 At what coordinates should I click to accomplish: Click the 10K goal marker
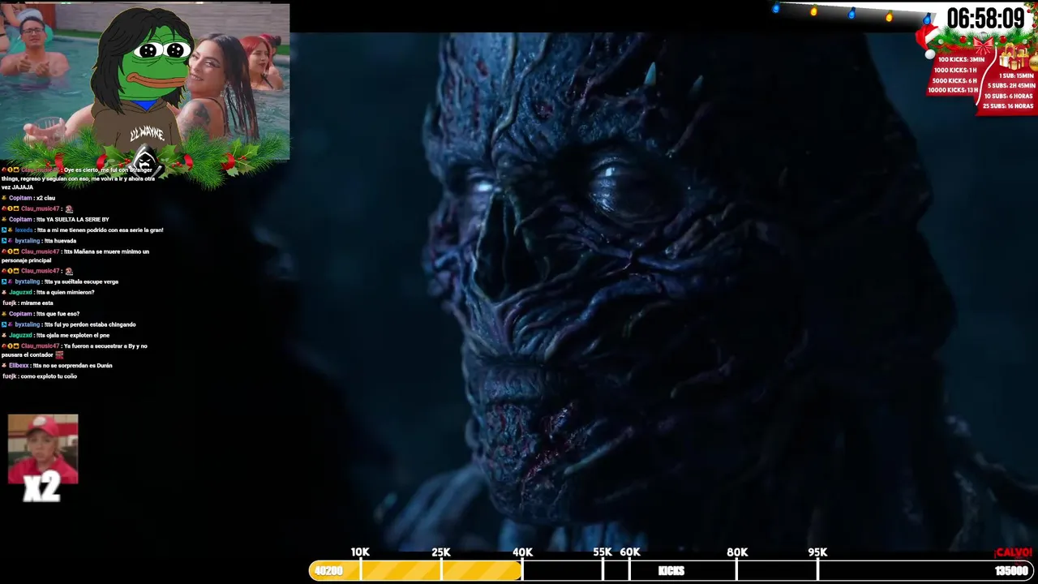coord(360,552)
